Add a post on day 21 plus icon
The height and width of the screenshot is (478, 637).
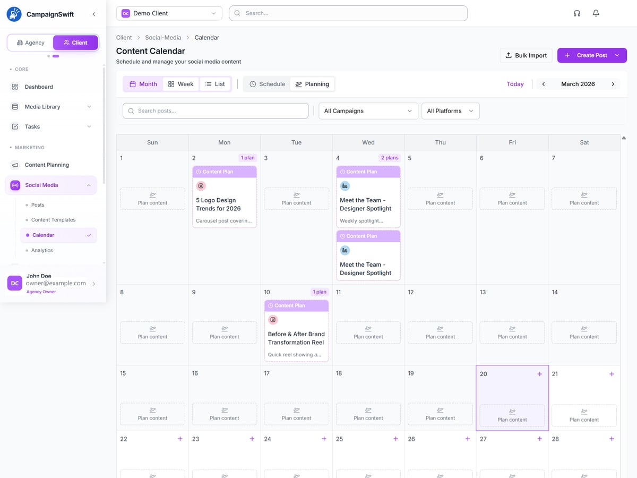(612, 374)
